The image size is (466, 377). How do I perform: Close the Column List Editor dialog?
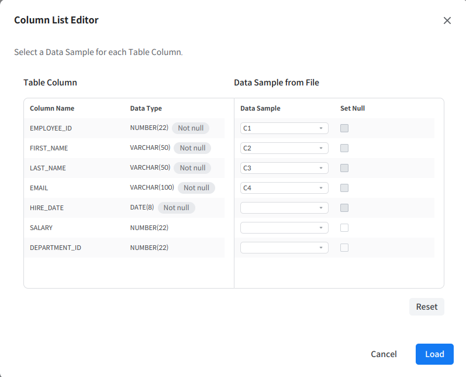click(447, 20)
